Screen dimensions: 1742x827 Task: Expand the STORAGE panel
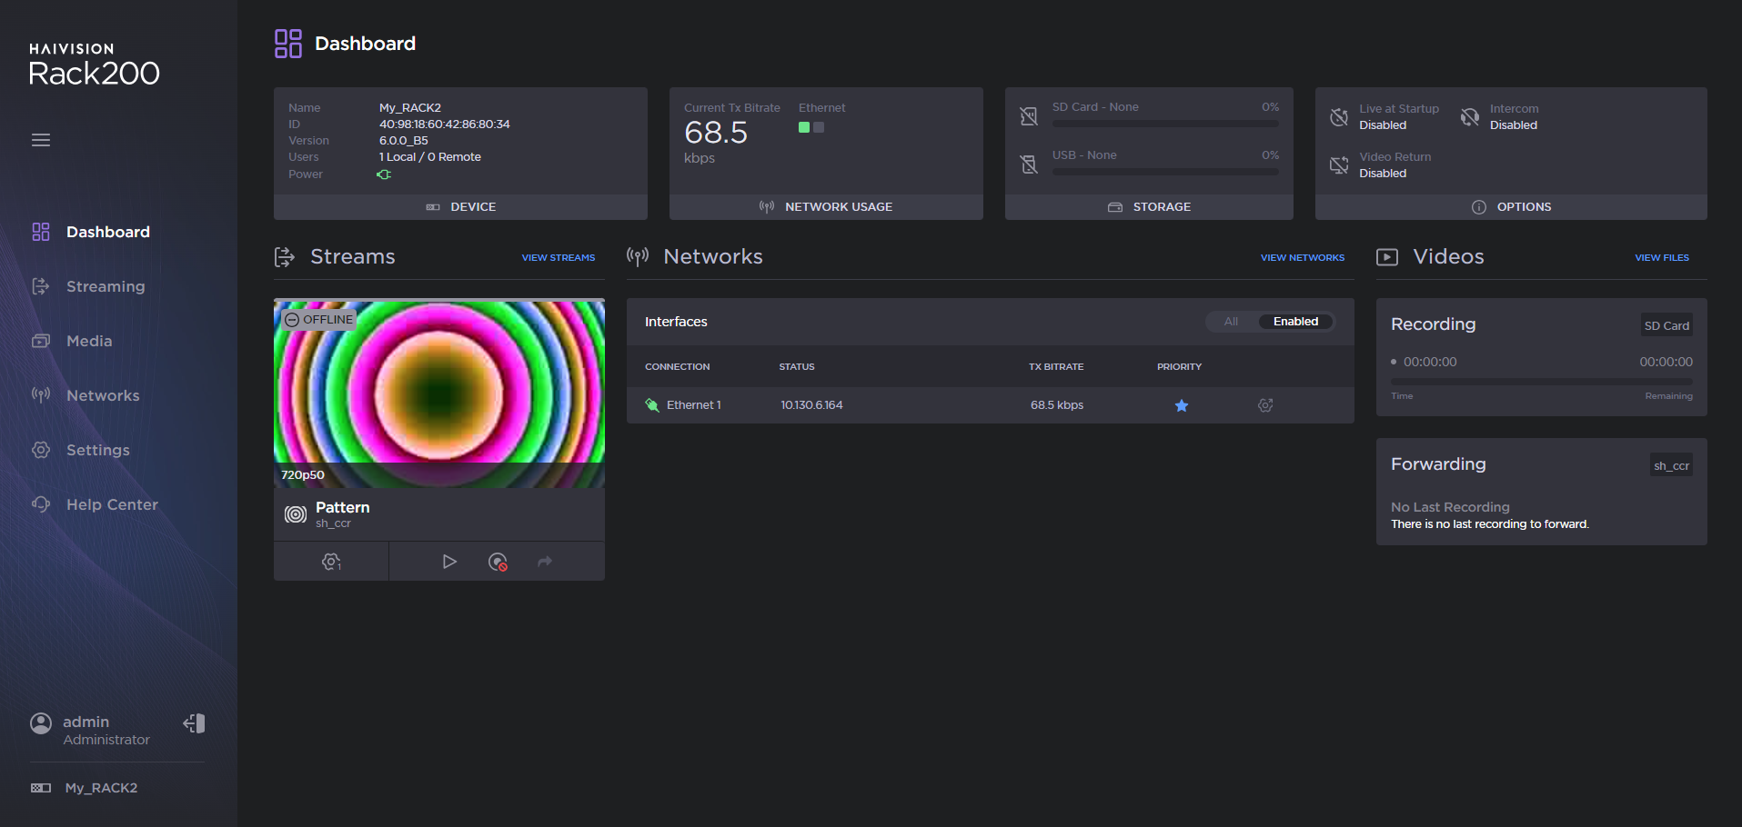tap(1149, 207)
